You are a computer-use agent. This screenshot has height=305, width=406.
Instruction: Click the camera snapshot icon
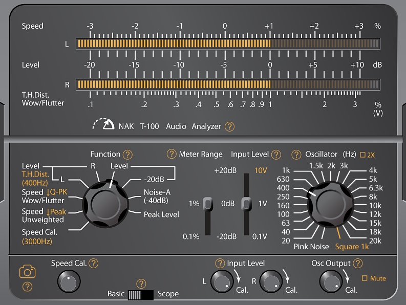(27, 272)
